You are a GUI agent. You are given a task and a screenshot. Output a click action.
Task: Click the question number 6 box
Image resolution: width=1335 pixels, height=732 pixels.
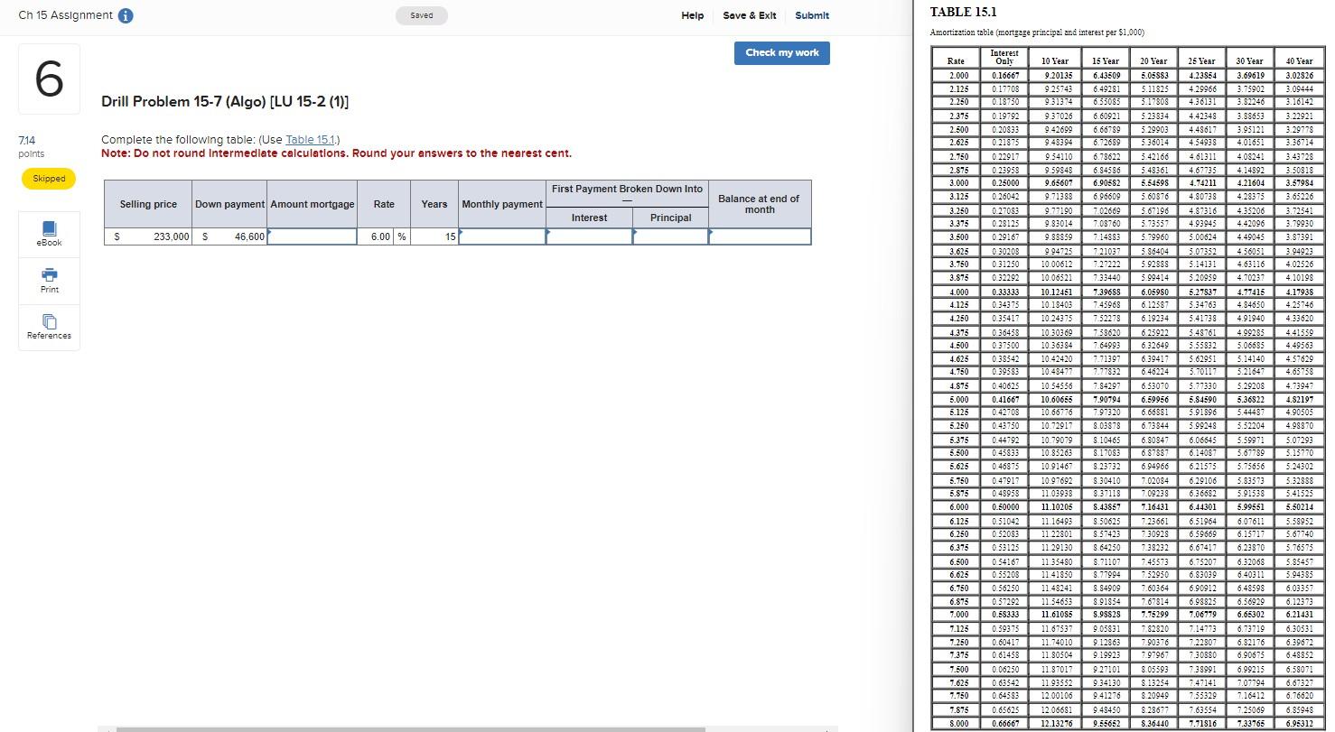pyautogui.click(x=49, y=79)
